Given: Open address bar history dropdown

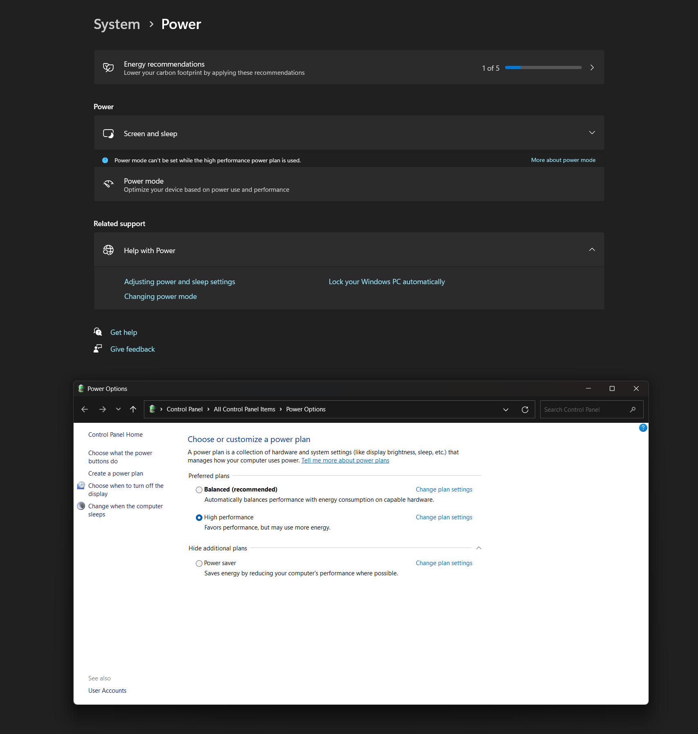Looking at the screenshot, I should (506, 410).
